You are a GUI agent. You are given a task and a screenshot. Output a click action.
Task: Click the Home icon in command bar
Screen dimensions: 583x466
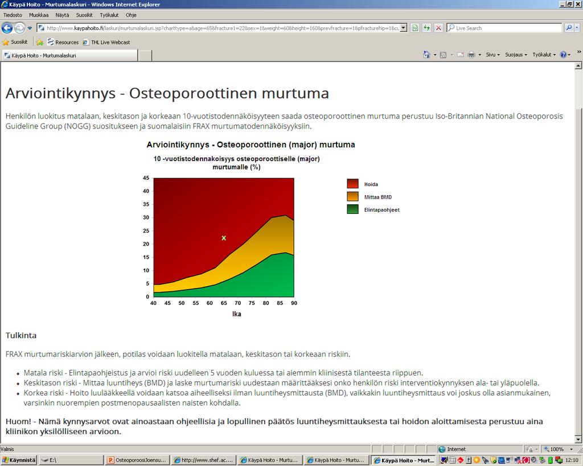427,55
